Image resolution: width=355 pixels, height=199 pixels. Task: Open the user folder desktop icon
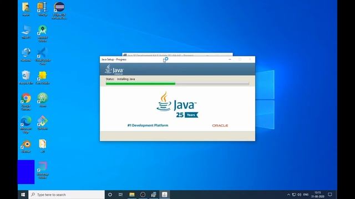[x=26, y=9]
